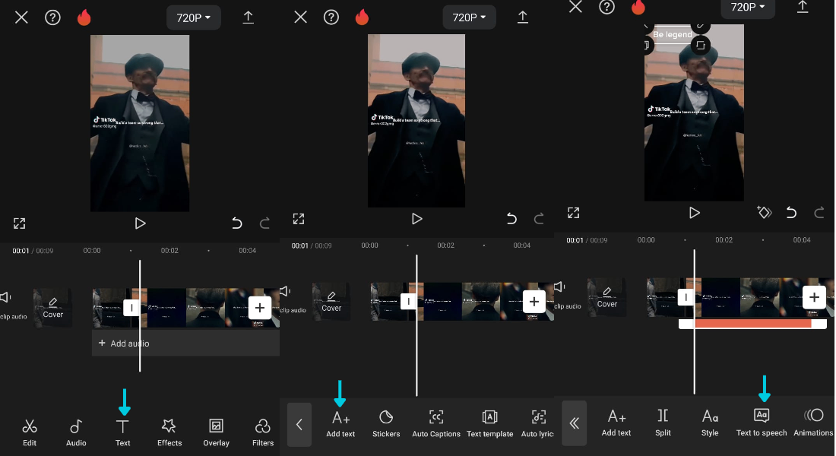Tap Add text in middle panel toolbar
Viewport: 836px width, 456px height.
click(x=340, y=424)
